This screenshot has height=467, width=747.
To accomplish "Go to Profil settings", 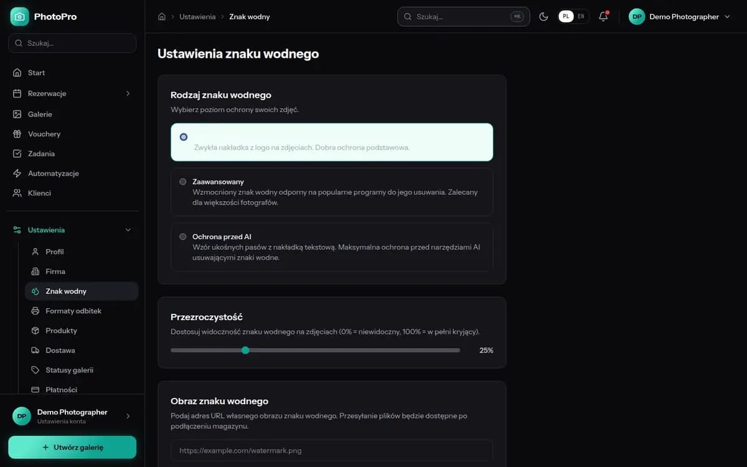I will point(82,252).
